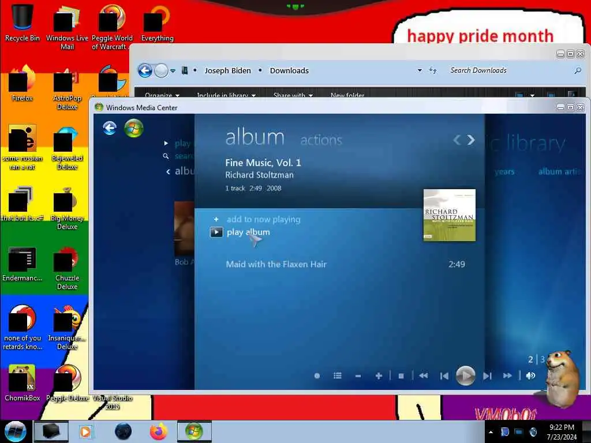This screenshot has width=591, height=443.
Task: Select play album
Action: (x=248, y=232)
